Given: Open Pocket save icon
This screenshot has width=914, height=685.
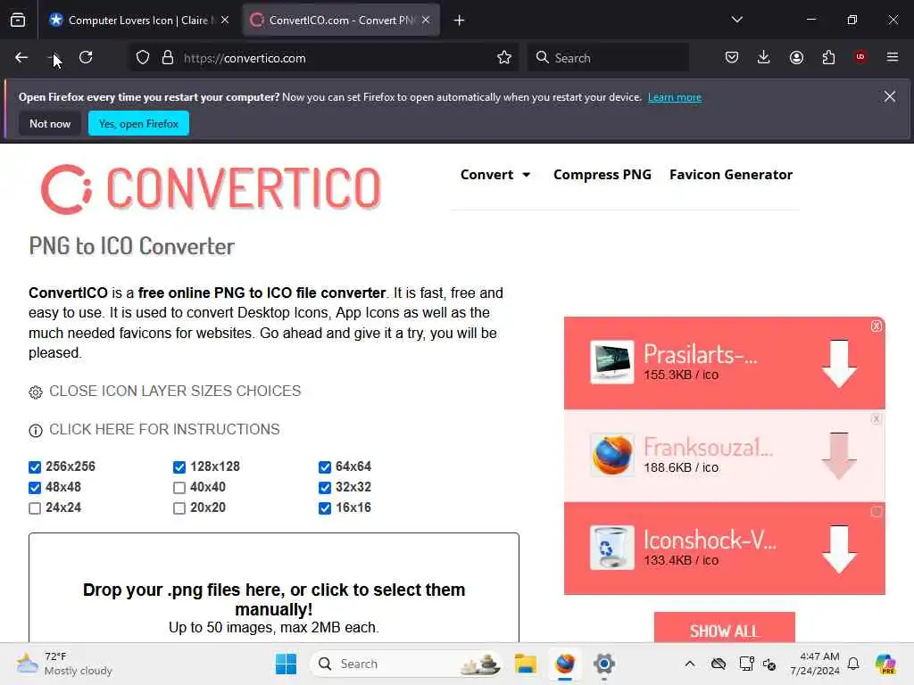Looking at the screenshot, I should click(732, 57).
